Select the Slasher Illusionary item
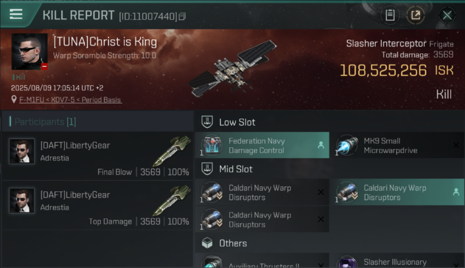Viewport: 465px width, 268px height. pyautogui.click(x=400, y=261)
